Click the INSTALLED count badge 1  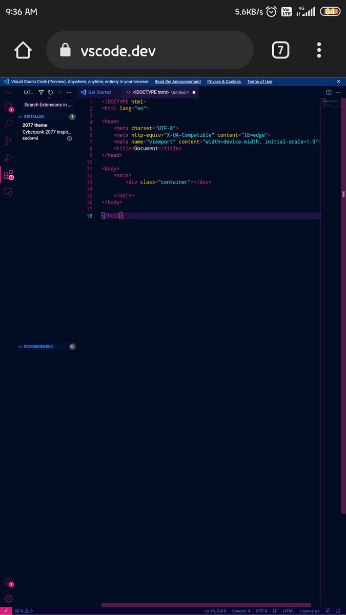point(72,117)
